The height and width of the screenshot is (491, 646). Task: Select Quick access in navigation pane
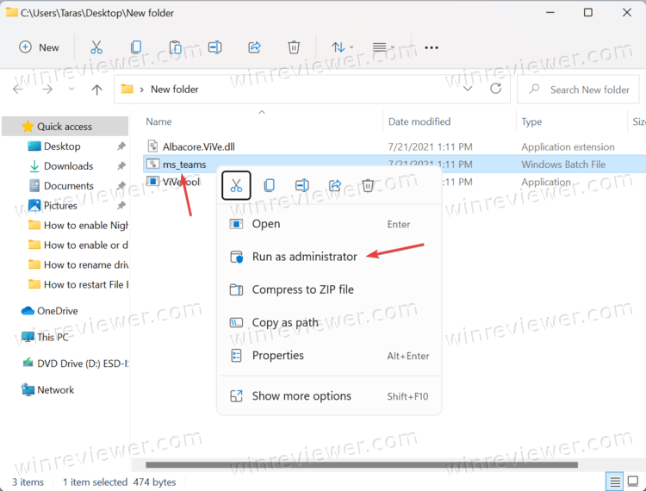tap(65, 127)
